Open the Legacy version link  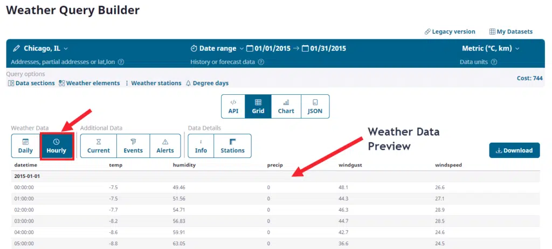click(x=450, y=32)
